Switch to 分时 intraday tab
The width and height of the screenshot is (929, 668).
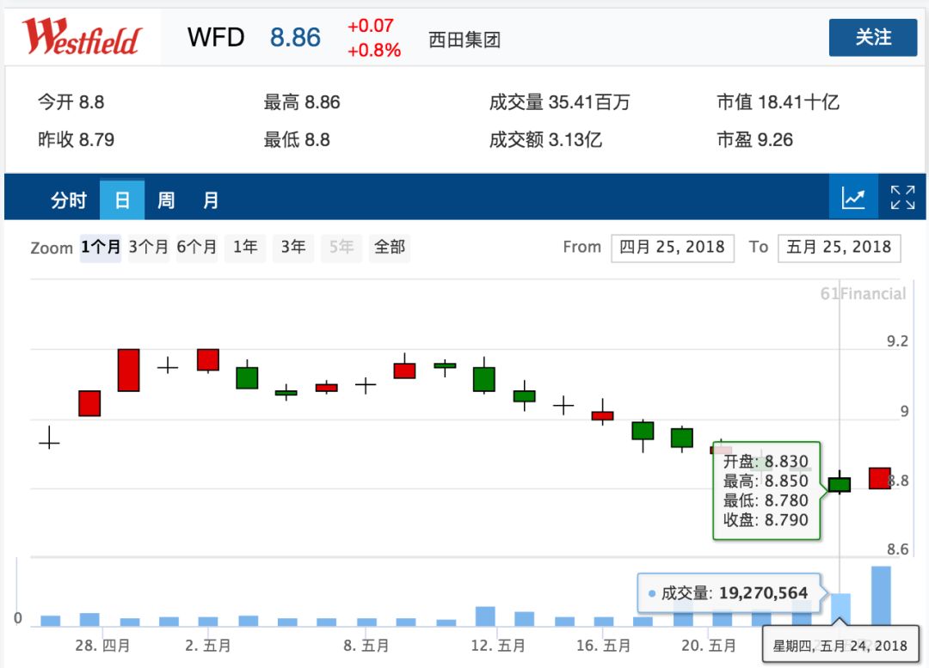[69, 200]
